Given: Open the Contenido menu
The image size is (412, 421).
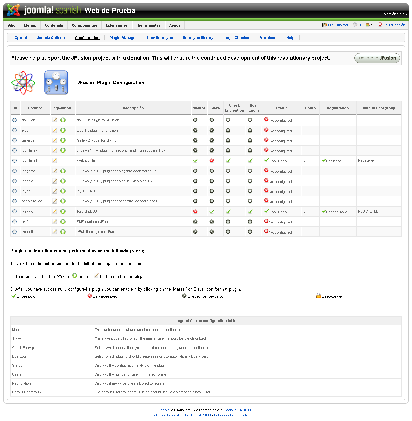Looking at the screenshot, I should 54,25.
